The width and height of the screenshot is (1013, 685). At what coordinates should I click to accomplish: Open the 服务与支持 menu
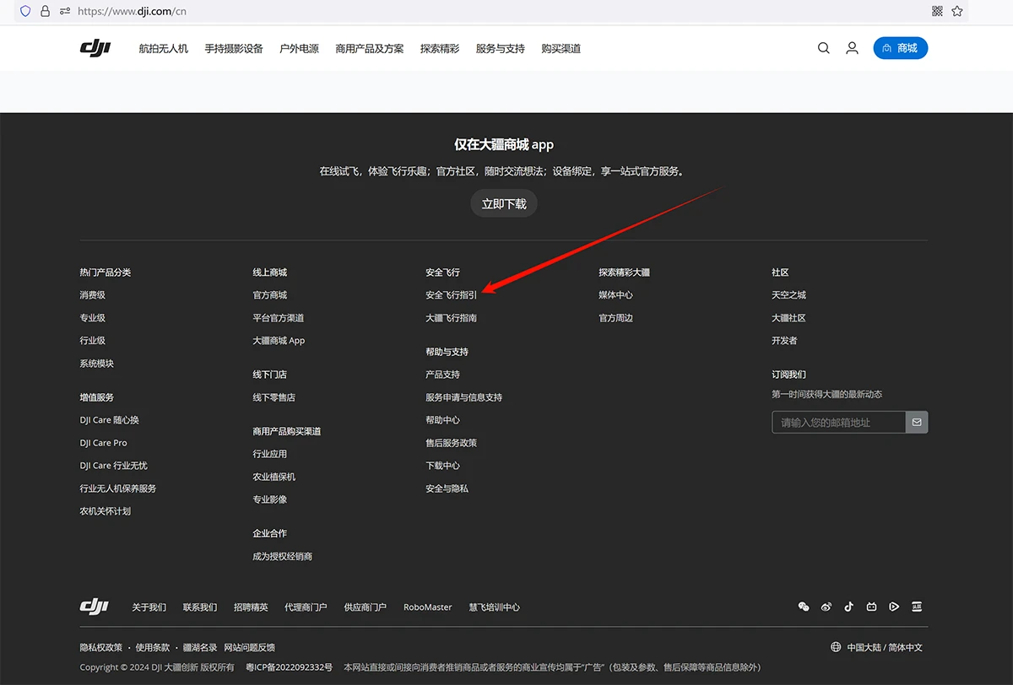pos(501,49)
